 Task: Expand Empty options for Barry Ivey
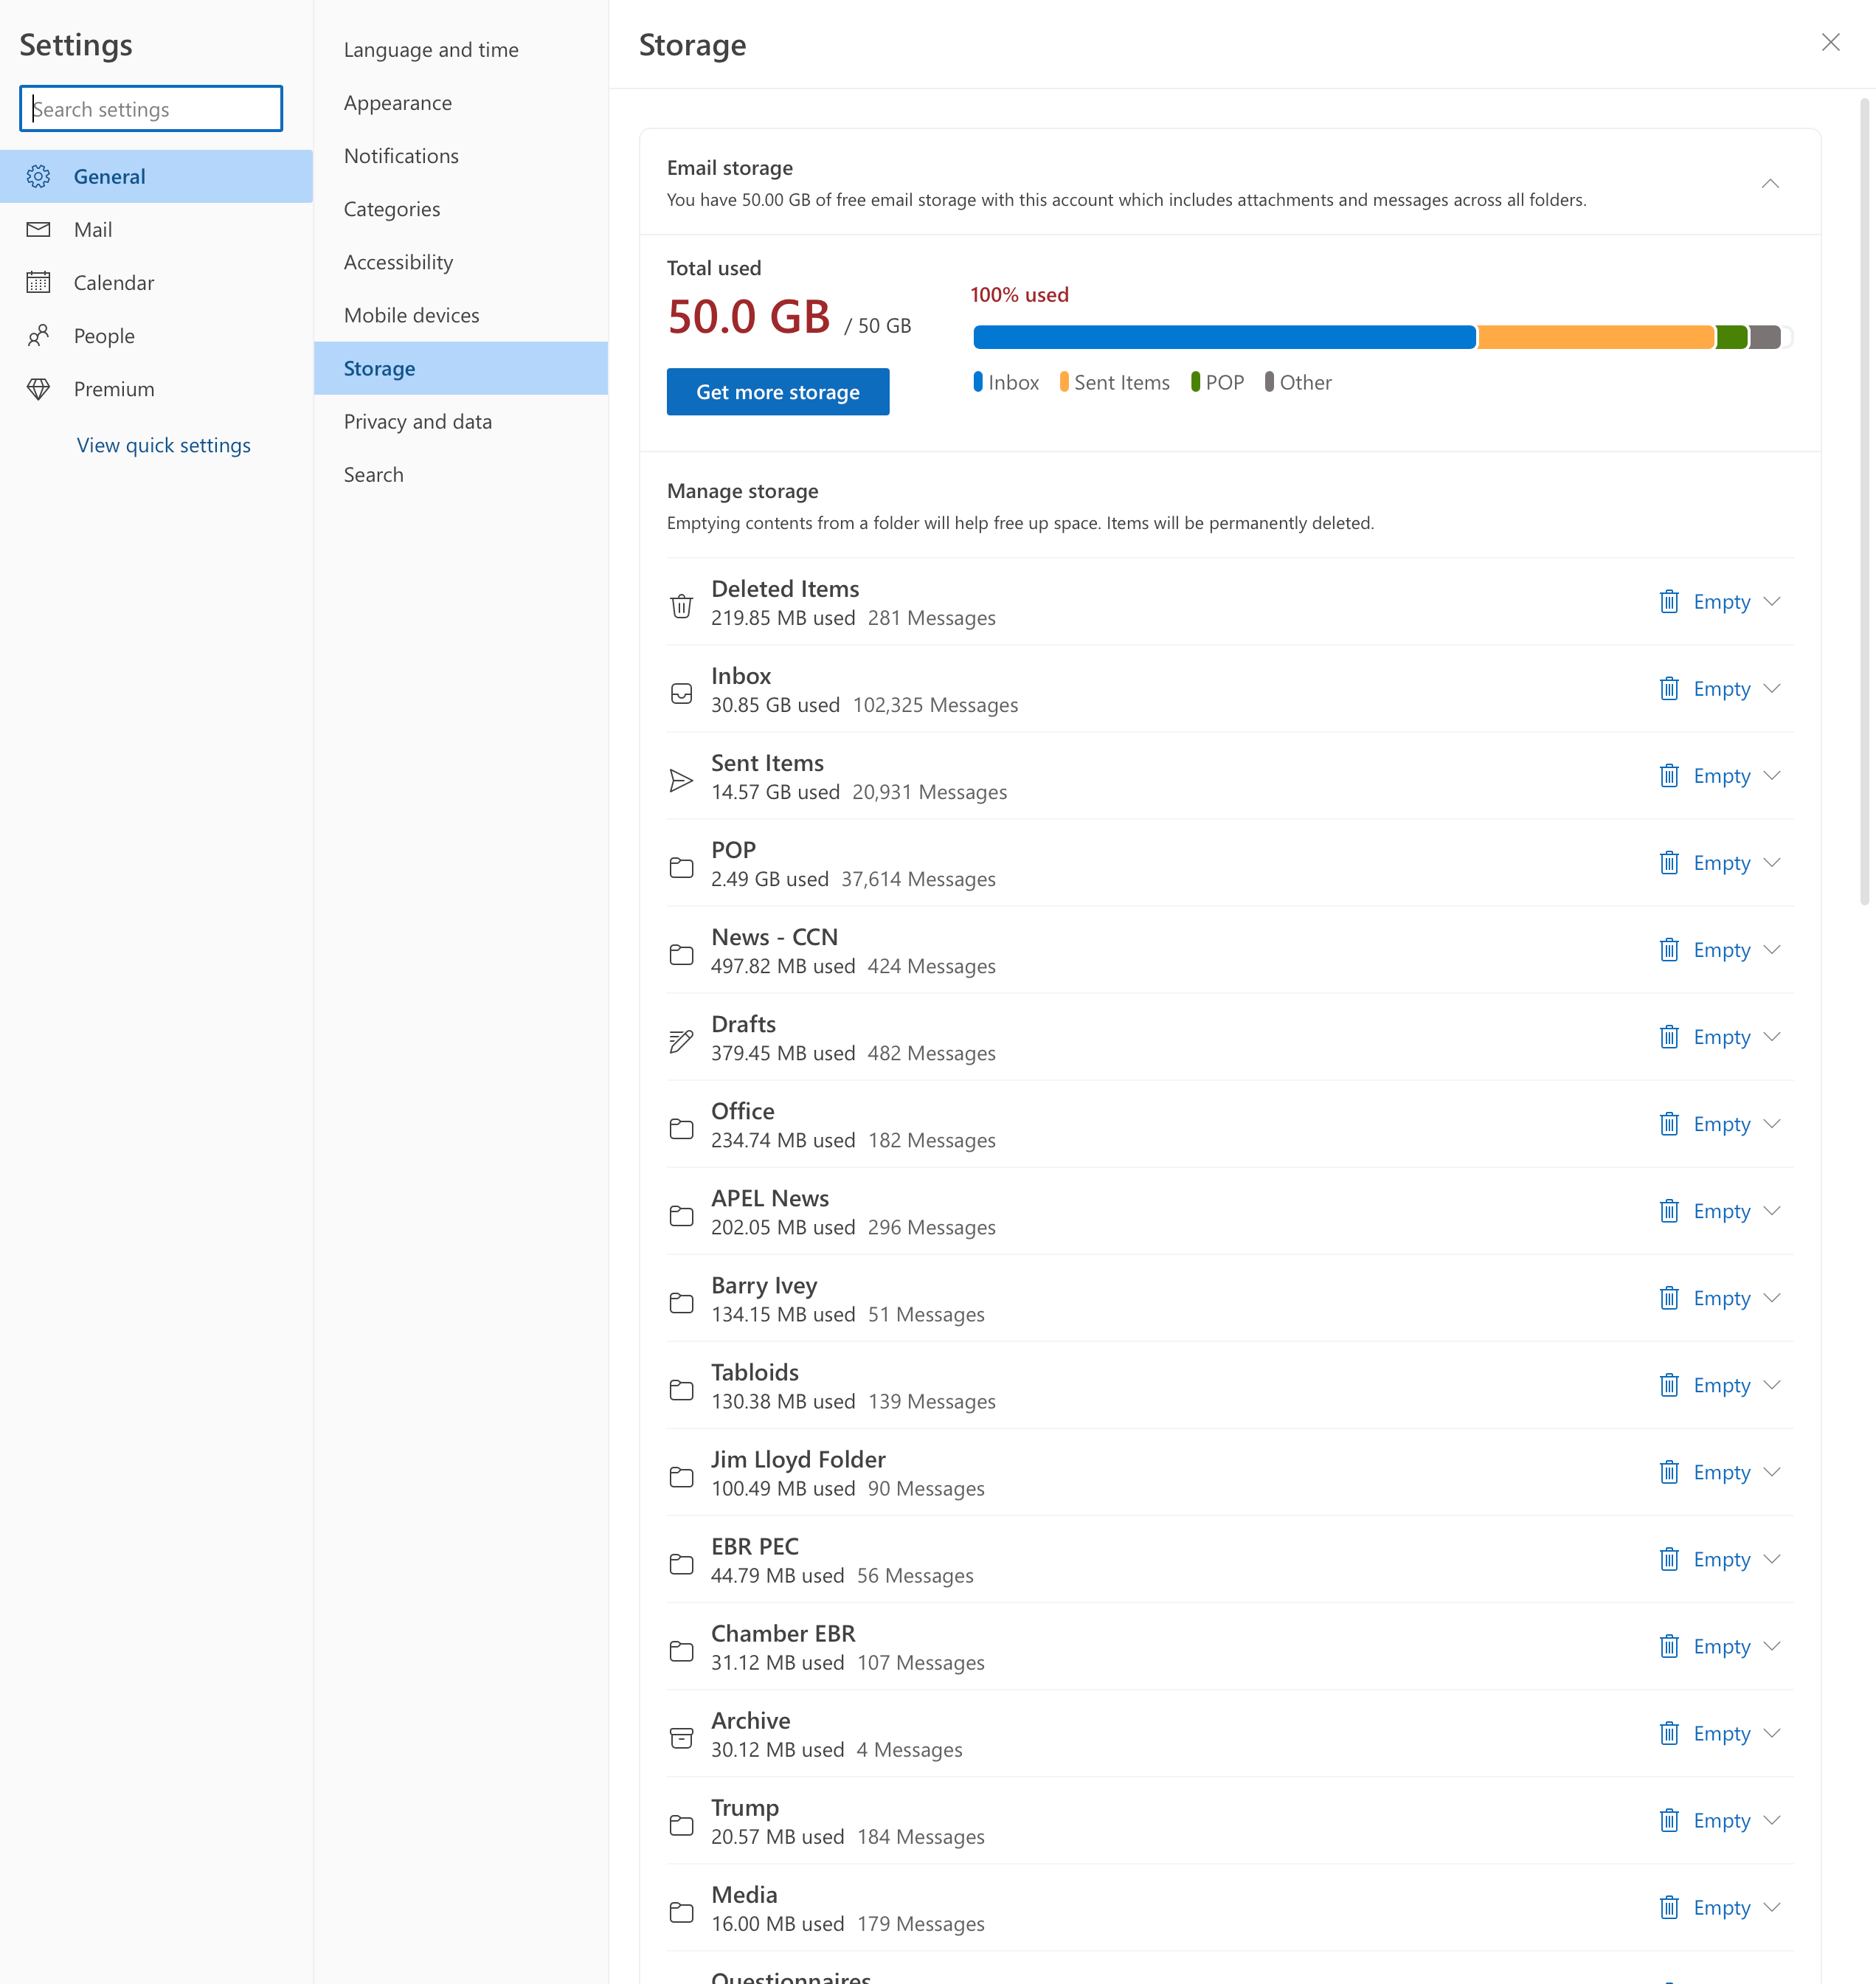[x=1772, y=1297]
